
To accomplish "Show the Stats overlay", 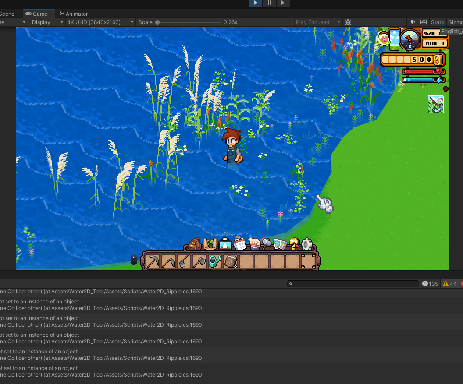I will (437, 22).
